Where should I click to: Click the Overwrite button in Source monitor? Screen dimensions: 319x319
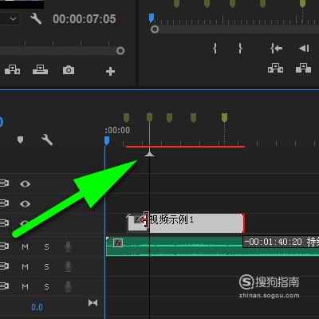point(41,70)
